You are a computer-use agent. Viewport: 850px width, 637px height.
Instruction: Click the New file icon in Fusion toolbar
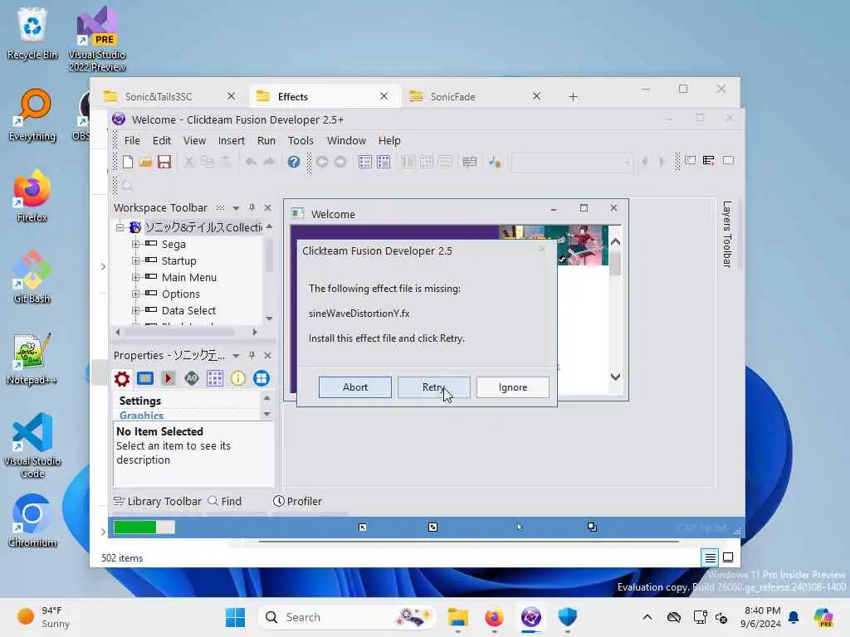128,162
